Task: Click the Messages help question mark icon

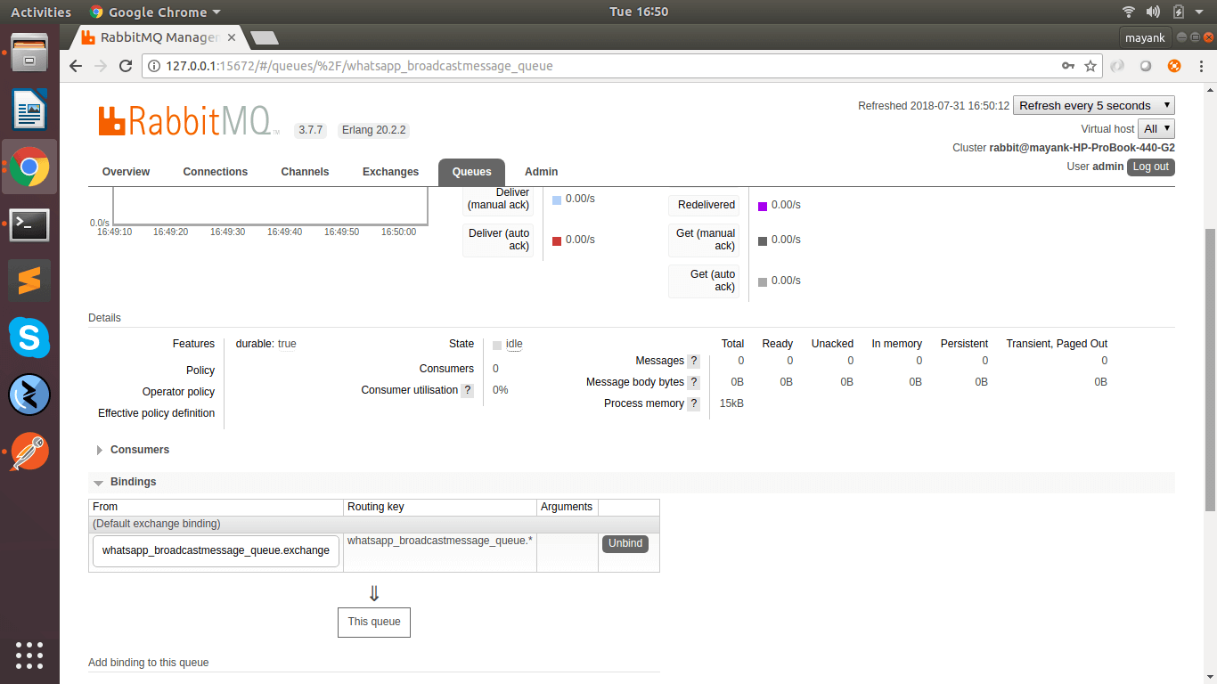Action: click(694, 362)
